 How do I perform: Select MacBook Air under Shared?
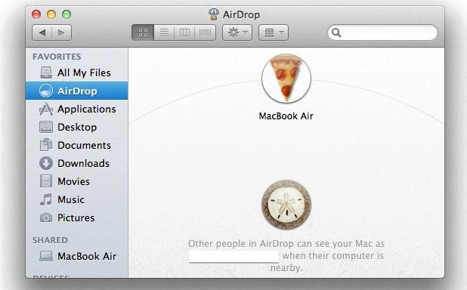[77, 256]
